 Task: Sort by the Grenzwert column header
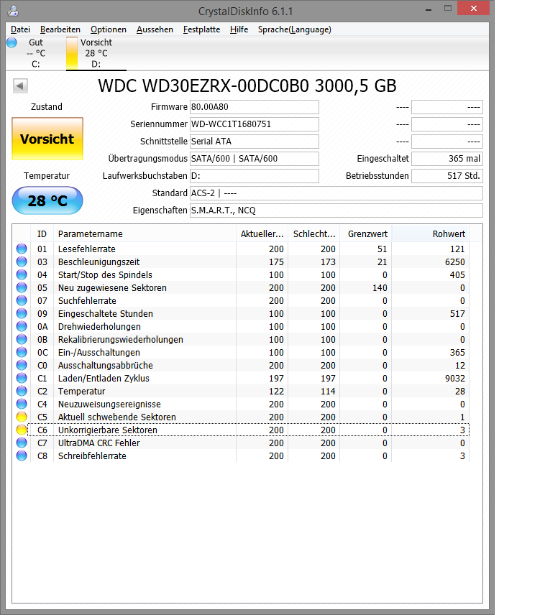point(366,233)
